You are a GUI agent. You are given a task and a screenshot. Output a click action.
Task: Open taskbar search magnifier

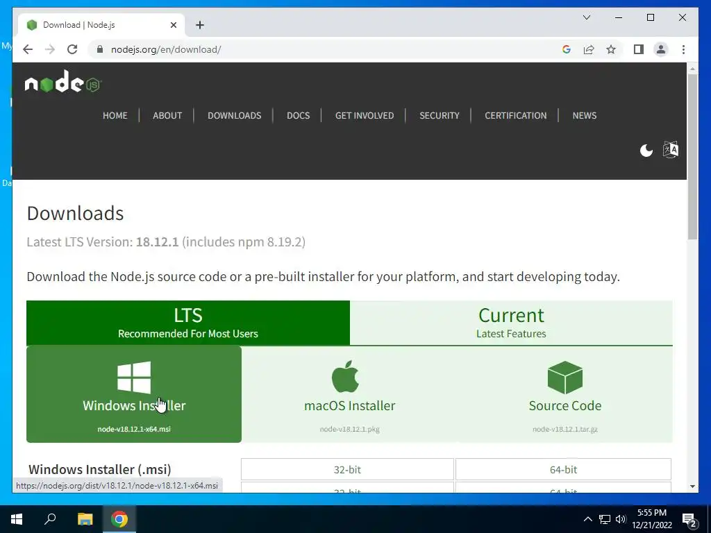(x=50, y=518)
